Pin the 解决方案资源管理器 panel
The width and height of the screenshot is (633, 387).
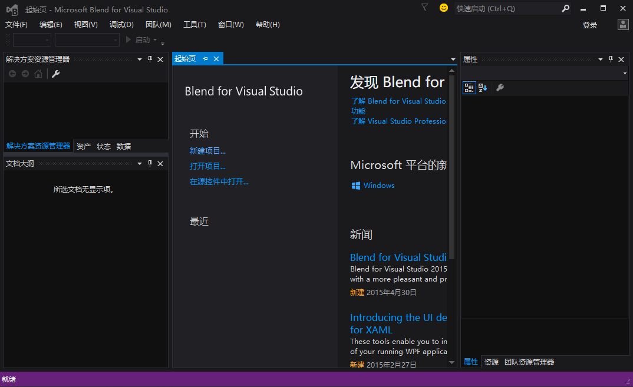150,59
